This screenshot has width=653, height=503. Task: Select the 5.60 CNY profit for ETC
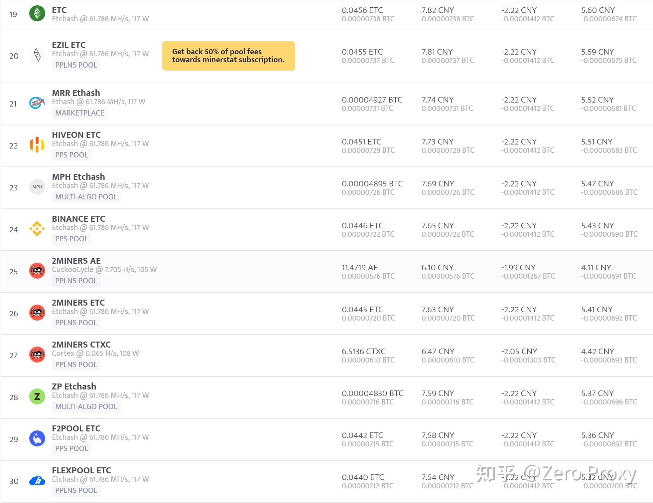click(598, 10)
